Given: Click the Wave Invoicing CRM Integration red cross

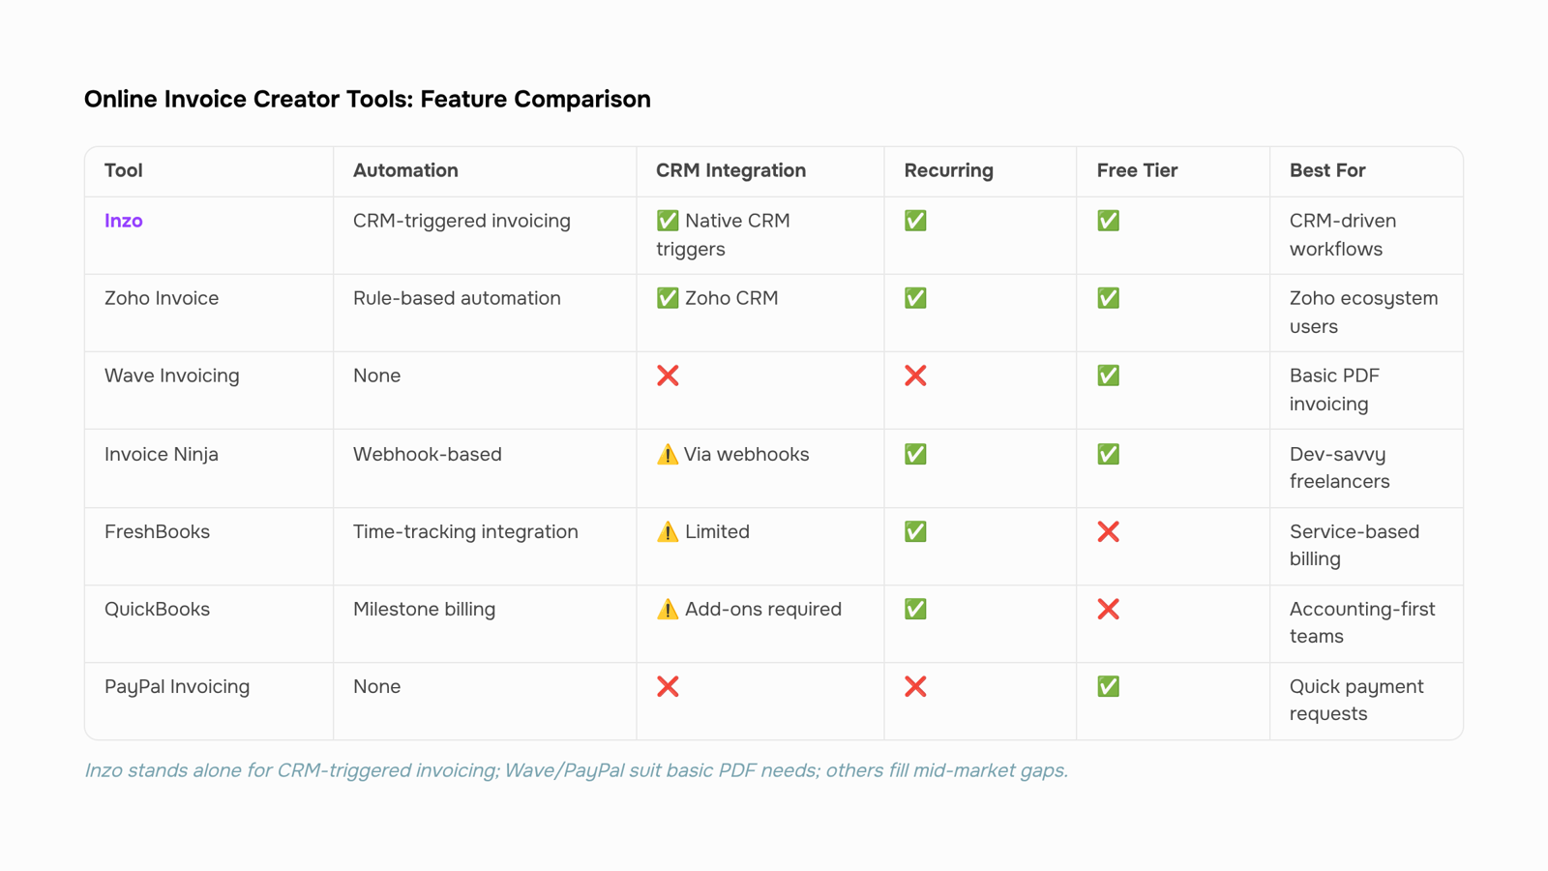Looking at the screenshot, I should pyautogui.click(x=668, y=375).
